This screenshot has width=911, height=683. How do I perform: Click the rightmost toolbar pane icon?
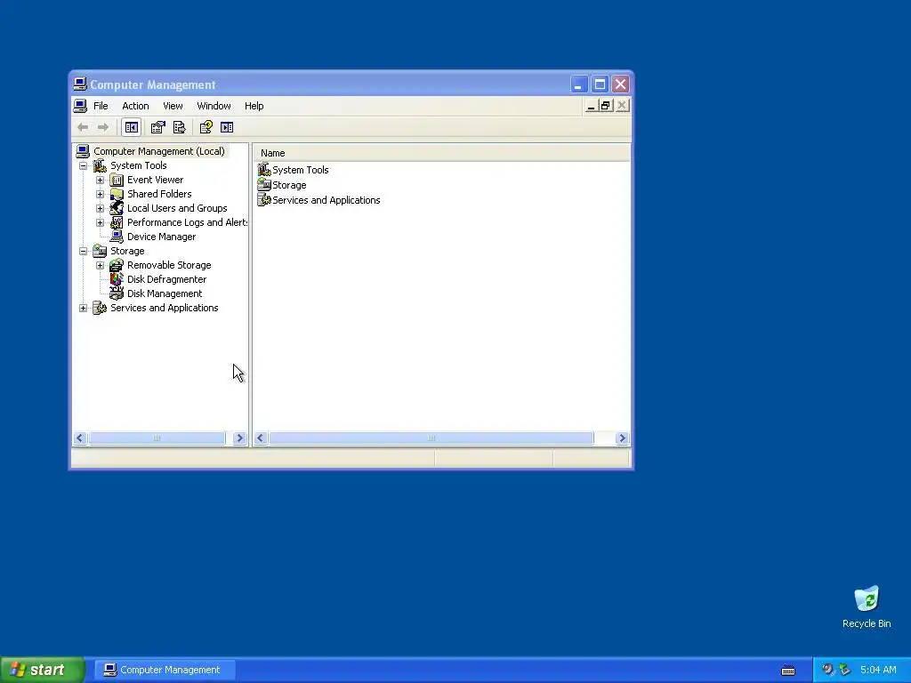pyautogui.click(x=227, y=127)
